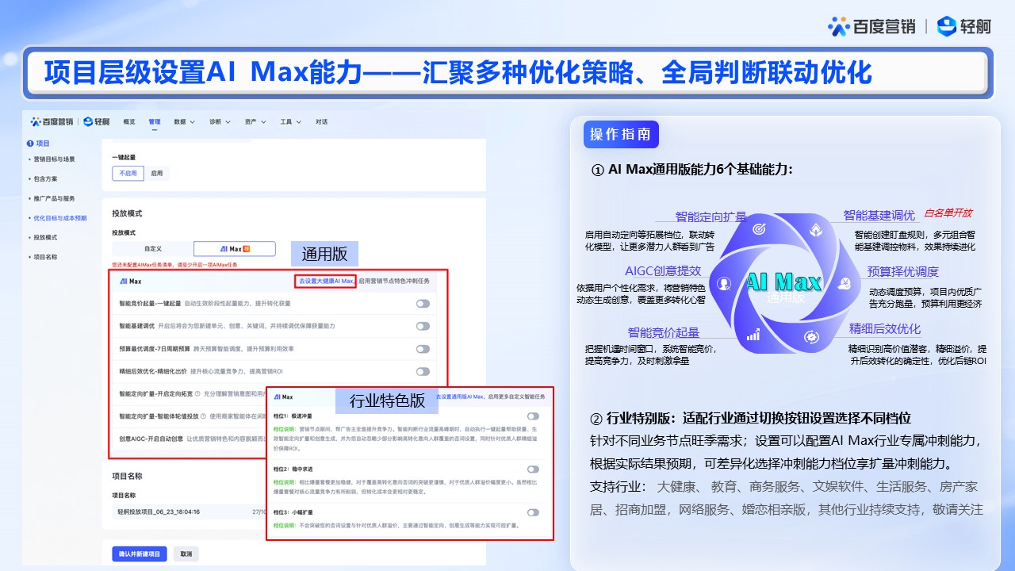
Task: Click the AI Max logo in the 通用版 panel header
Action: coord(131,281)
